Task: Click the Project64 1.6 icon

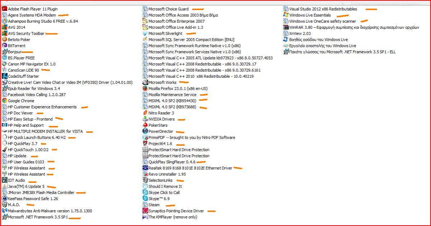Action: (145, 144)
